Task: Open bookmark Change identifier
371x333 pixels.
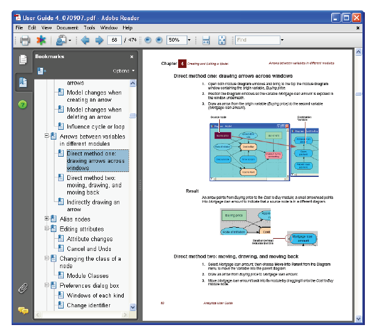Action: tap(89, 305)
